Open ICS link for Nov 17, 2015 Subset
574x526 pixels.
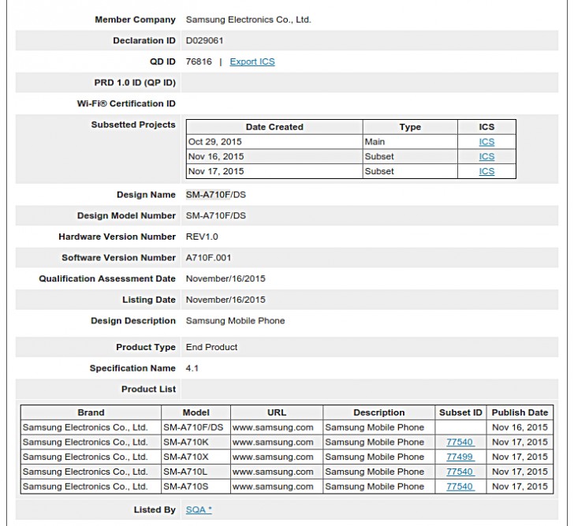point(486,171)
